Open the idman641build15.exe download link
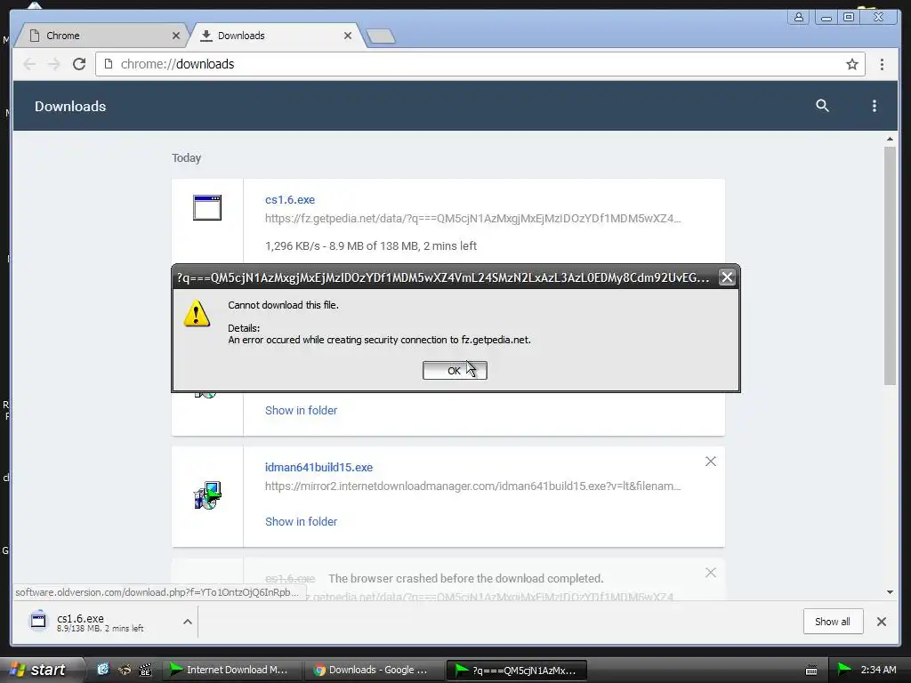 [x=319, y=467]
